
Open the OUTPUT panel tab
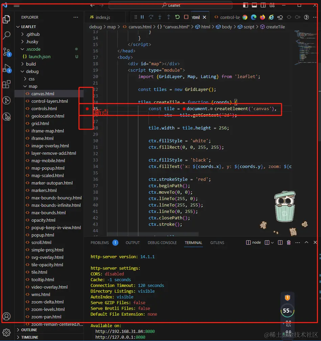click(x=133, y=242)
